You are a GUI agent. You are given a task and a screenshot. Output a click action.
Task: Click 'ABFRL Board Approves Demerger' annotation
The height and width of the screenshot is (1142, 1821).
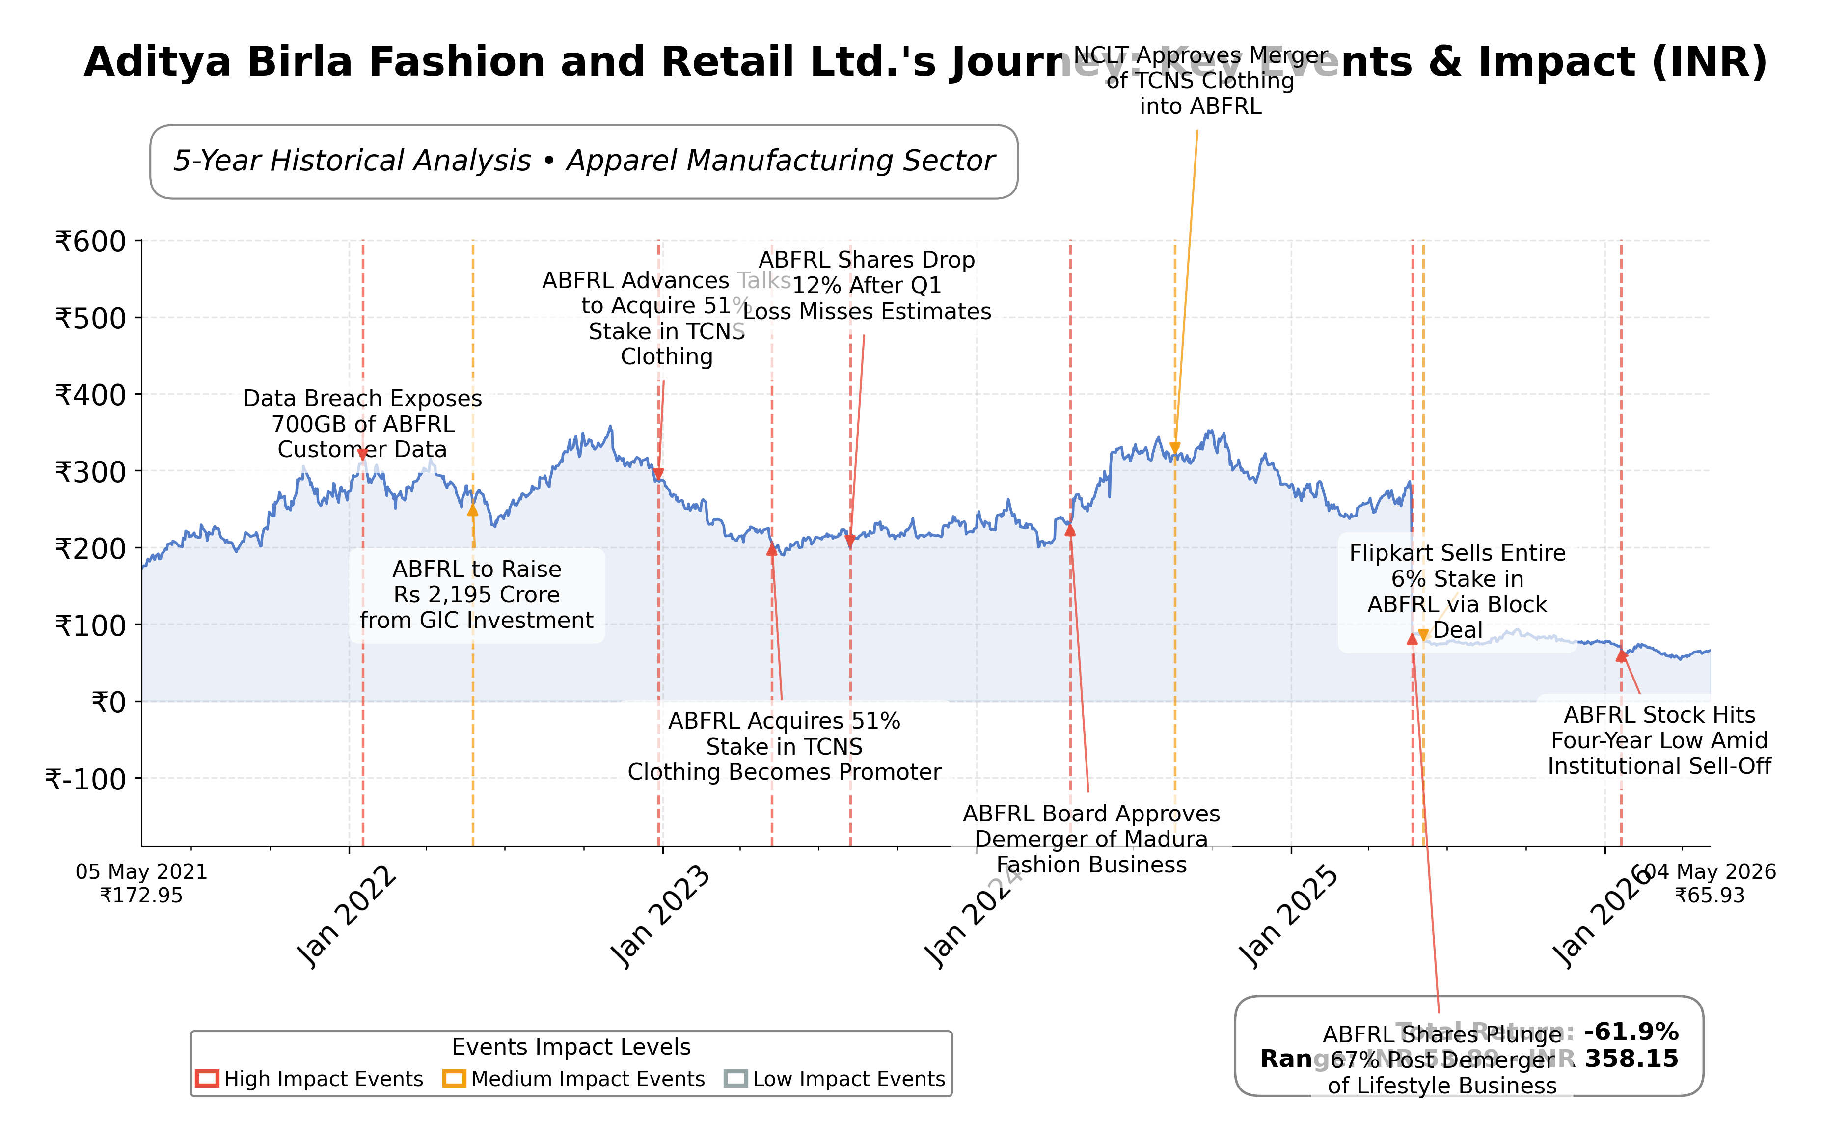click(x=1091, y=839)
